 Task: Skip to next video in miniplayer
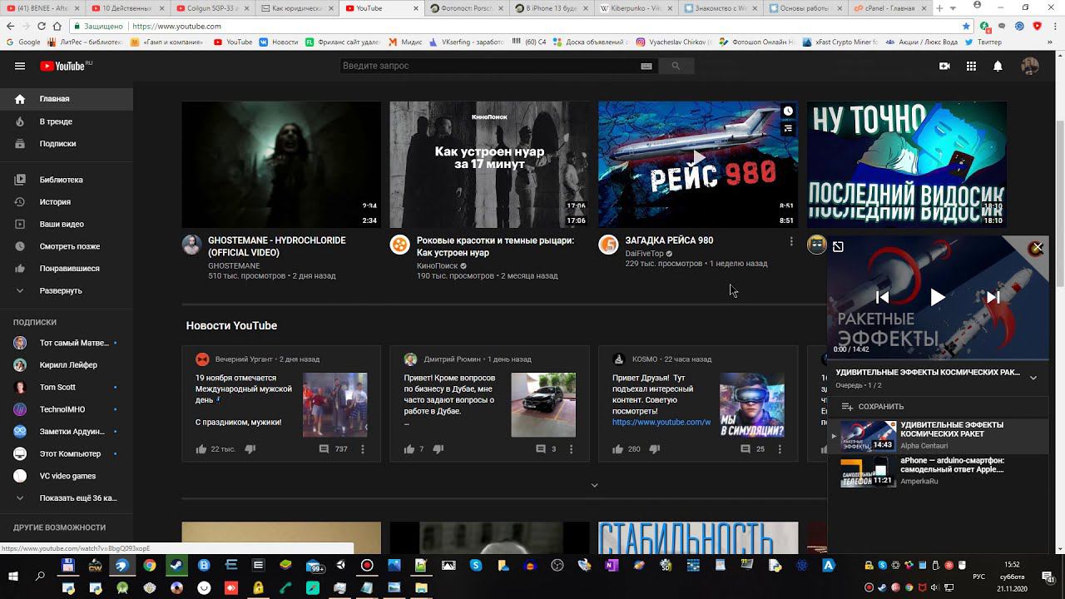pos(993,297)
